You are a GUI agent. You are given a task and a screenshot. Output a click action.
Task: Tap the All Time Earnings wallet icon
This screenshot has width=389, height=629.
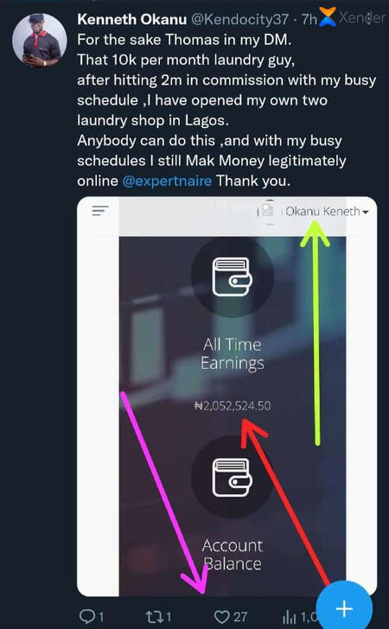coord(232,276)
